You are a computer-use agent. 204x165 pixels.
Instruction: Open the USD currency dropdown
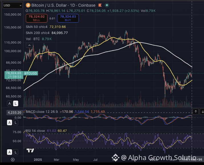click(13, 5)
